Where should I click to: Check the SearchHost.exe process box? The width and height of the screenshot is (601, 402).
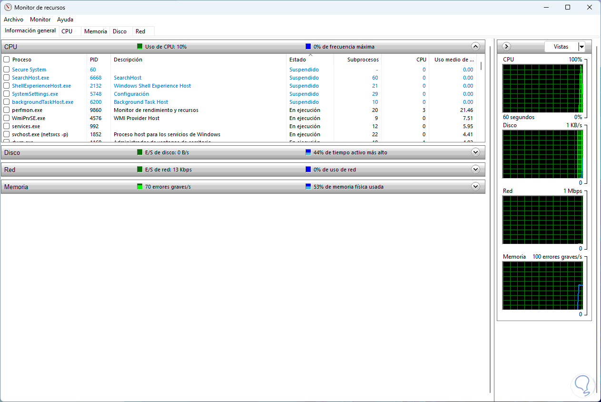coord(7,78)
